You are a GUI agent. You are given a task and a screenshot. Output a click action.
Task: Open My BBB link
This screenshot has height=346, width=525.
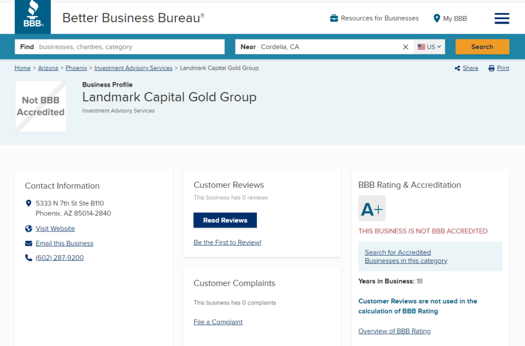[x=455, y=18]
